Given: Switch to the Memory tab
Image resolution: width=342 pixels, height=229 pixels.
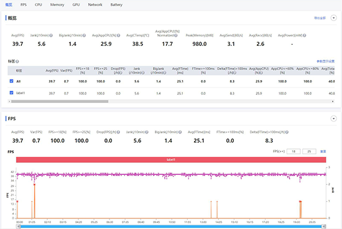Looking at the screenshot, I should coord(57,4).
